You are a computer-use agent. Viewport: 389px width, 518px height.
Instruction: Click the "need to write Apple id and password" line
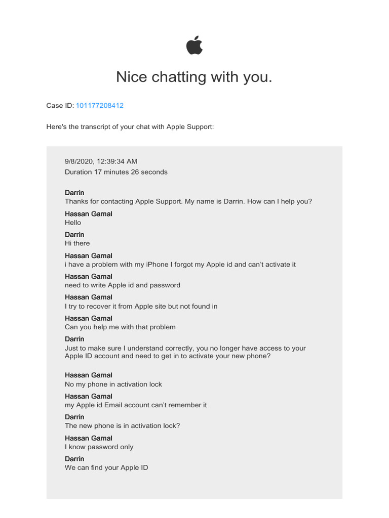click(122, 285)
